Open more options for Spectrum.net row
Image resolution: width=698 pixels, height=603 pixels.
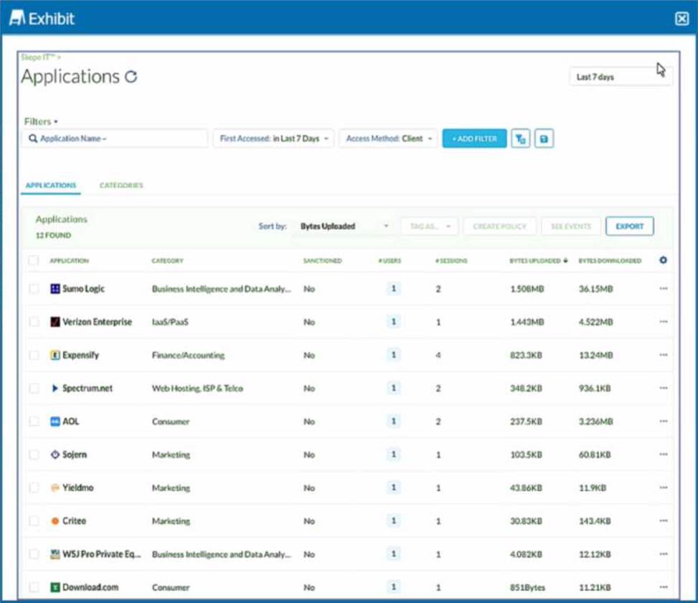664,388
